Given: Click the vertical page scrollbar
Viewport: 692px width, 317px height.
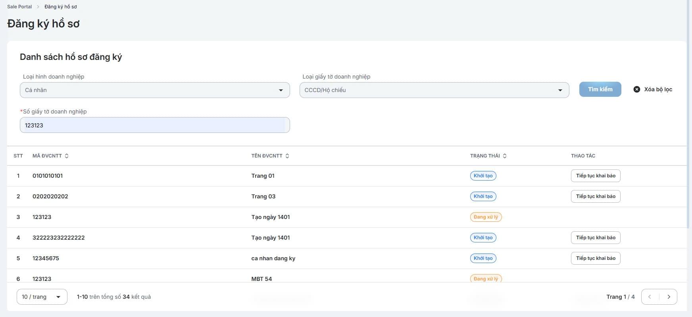Looking at the screenshot, I should (689, 119).
